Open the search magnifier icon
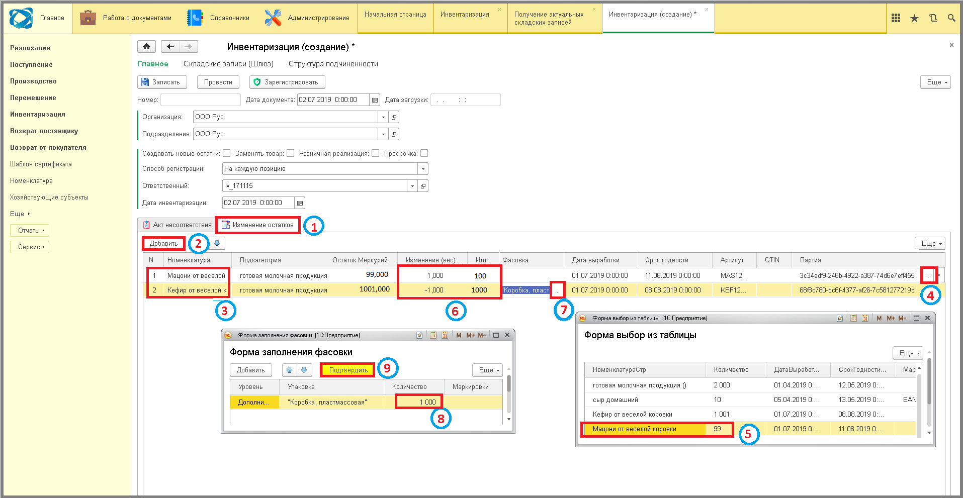 (x=951, y=18)
